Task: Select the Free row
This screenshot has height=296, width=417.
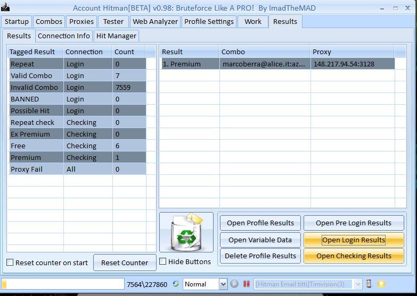Action: click(x=78, y=146)
